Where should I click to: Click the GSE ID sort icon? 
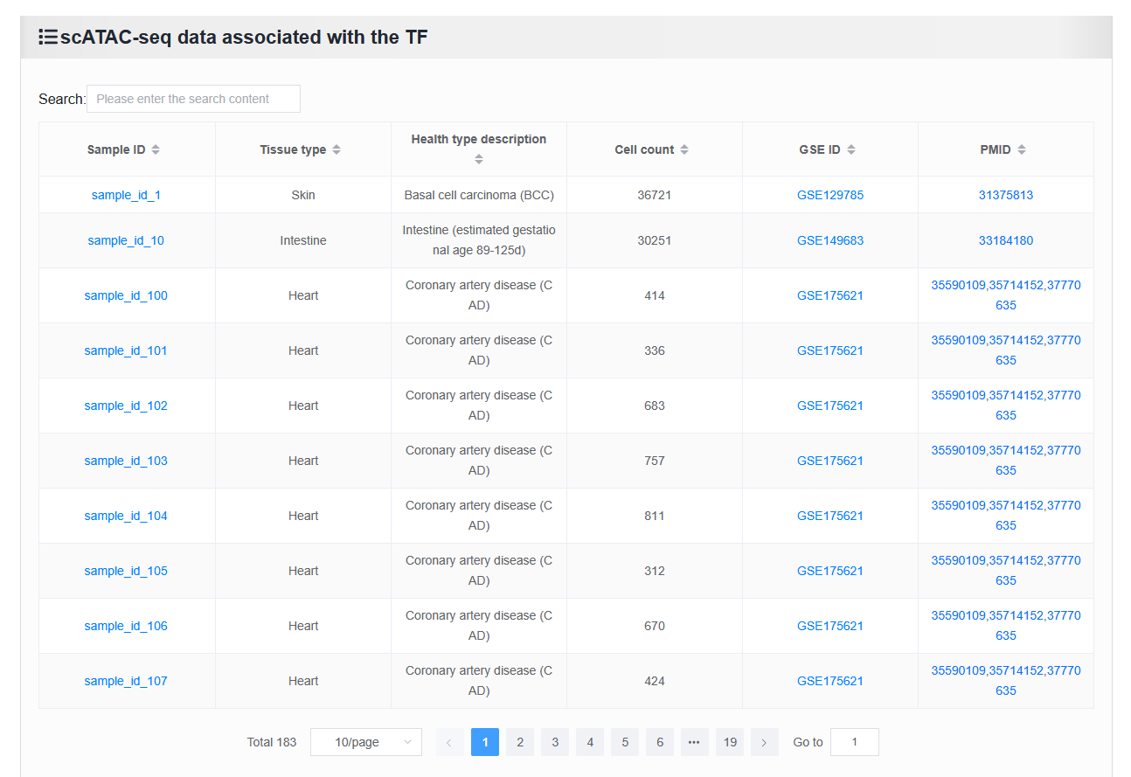[x=851, y=149]
